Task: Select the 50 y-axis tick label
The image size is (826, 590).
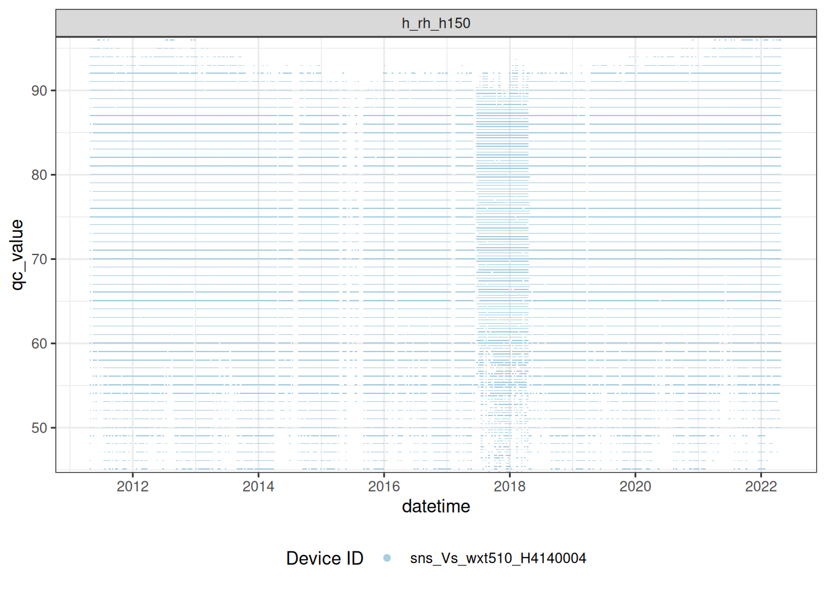Action: point(39,428)
